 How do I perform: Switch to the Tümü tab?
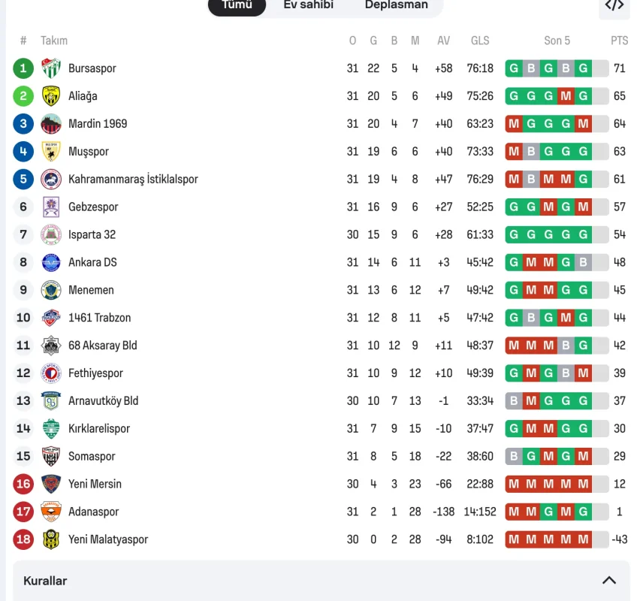click(237, 5)
